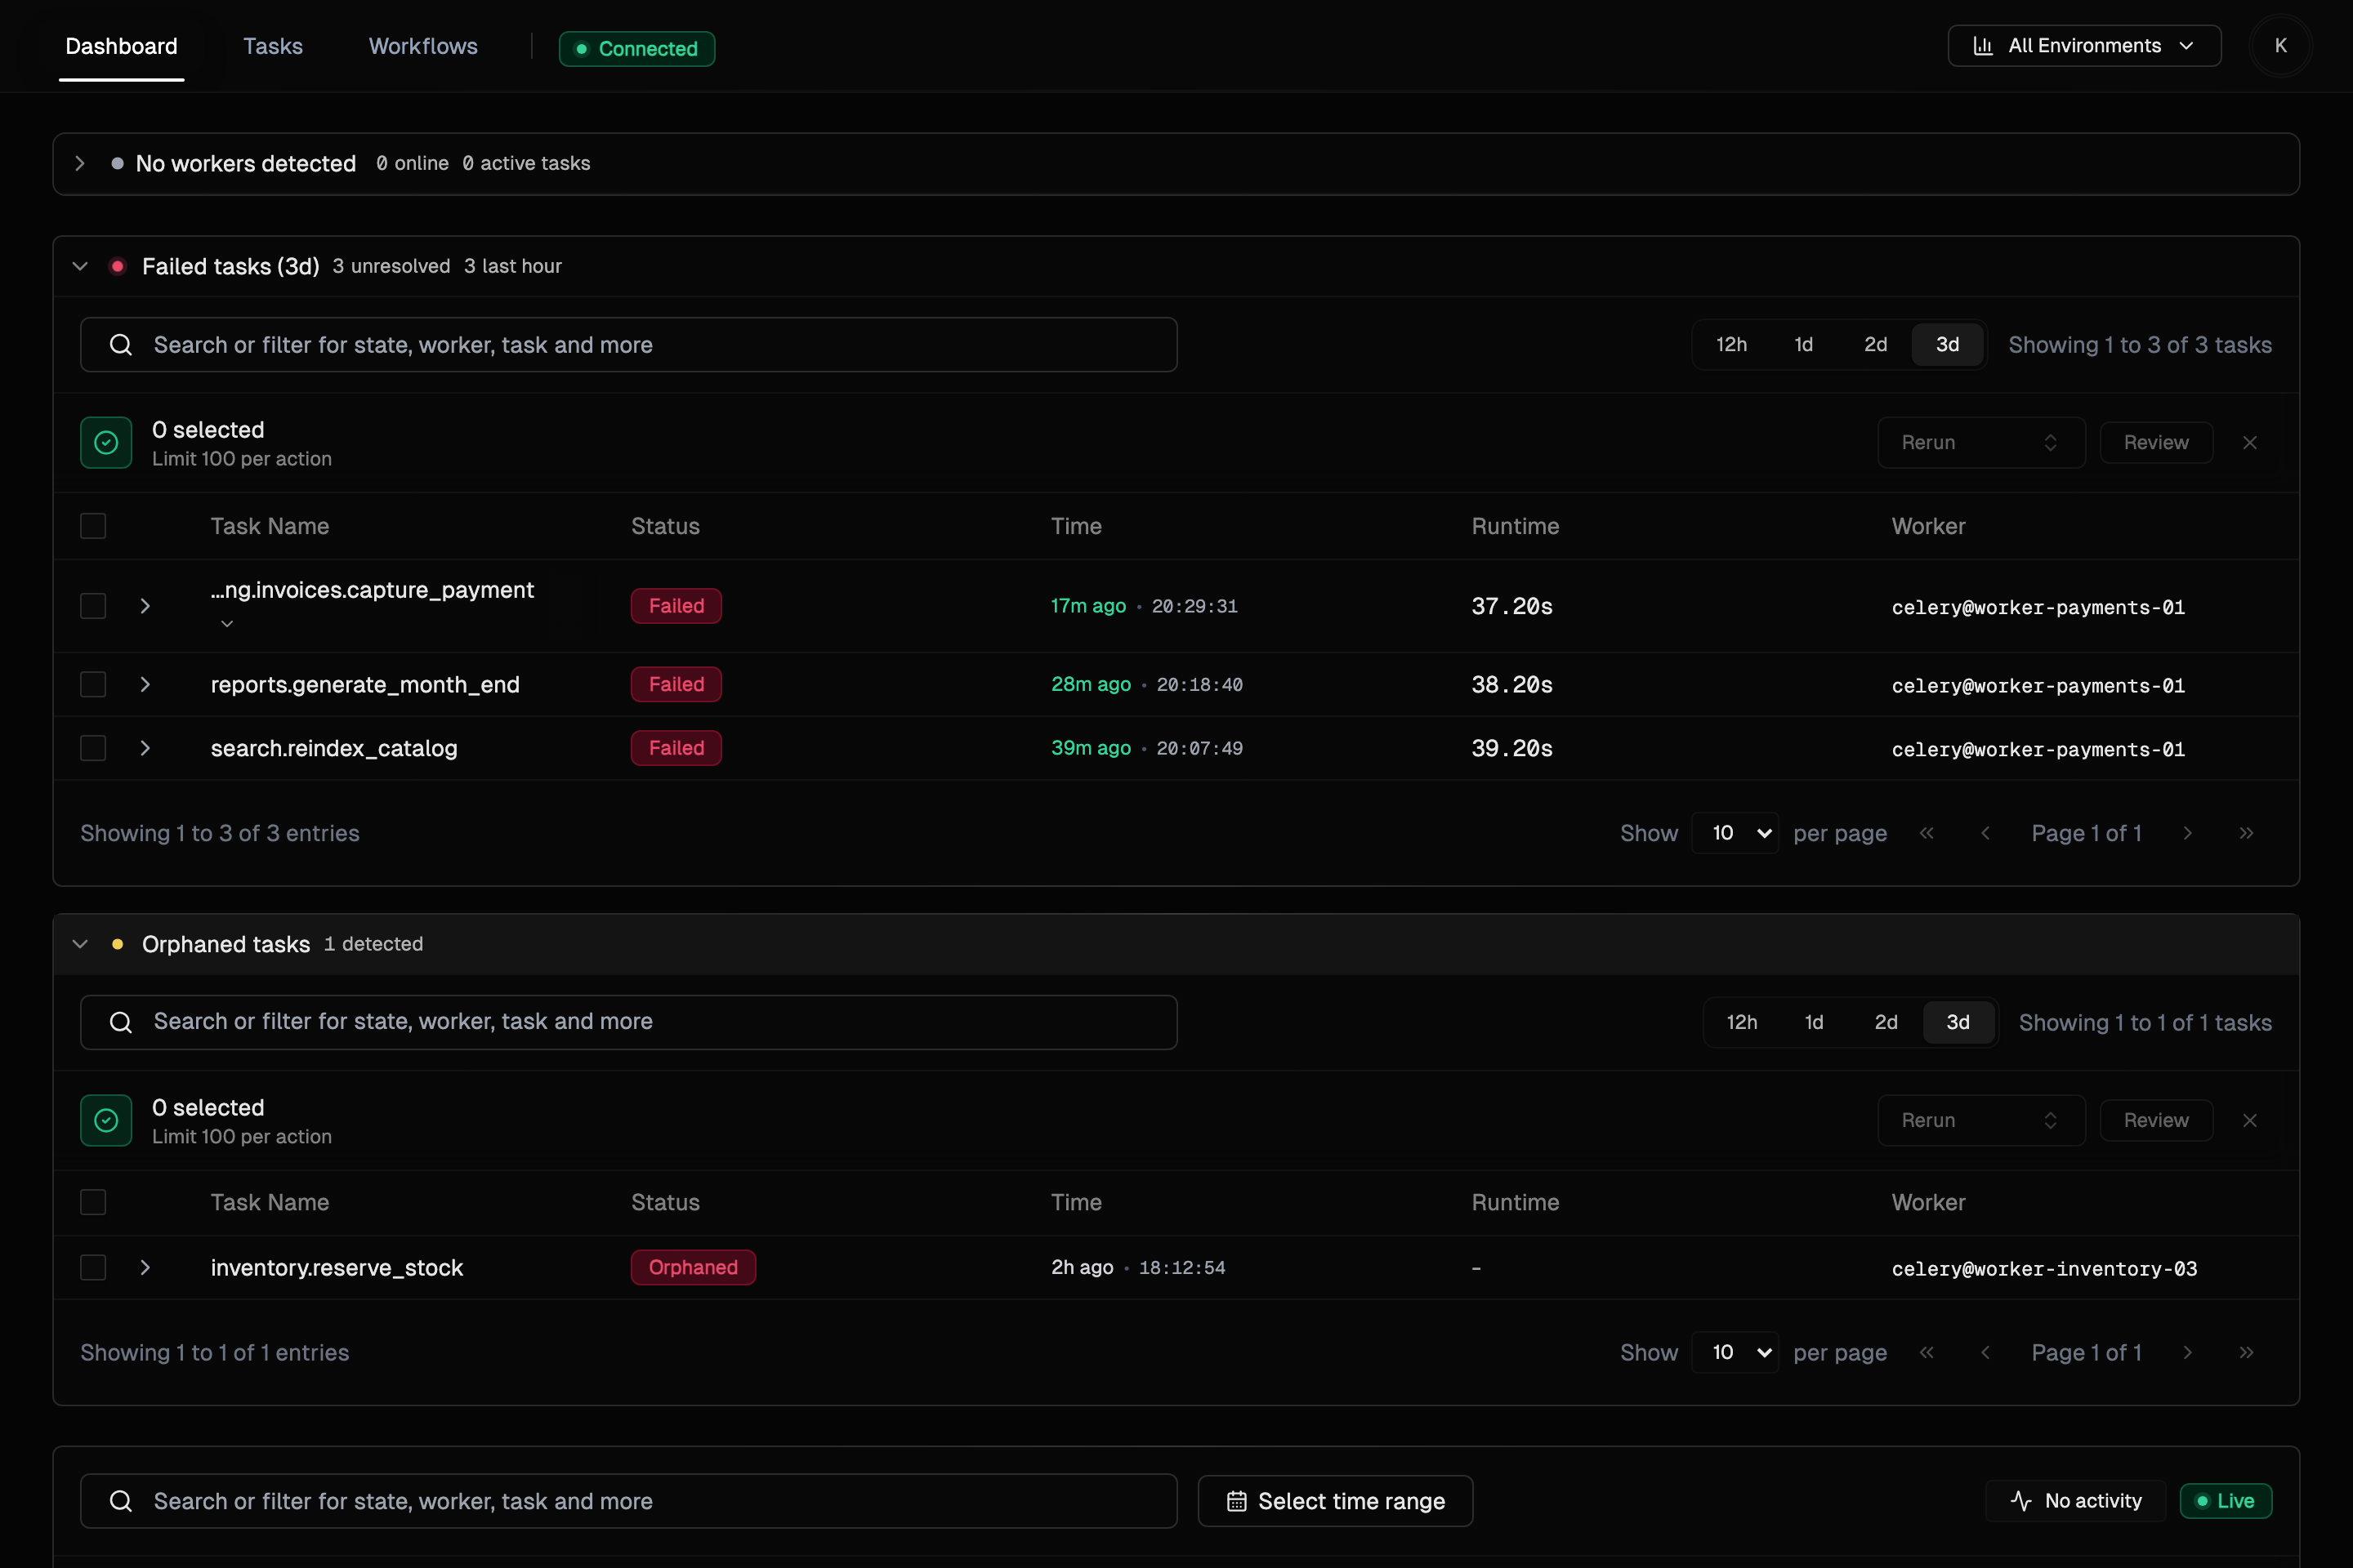Expand the No workers detected section
The width and height of the screenshot is (2353, 1568).
pos(80,163)
